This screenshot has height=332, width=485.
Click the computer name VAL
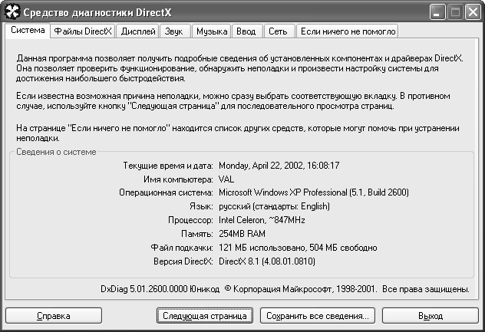[226, 179]
